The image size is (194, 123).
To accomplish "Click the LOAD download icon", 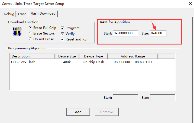I will [17, 31].
